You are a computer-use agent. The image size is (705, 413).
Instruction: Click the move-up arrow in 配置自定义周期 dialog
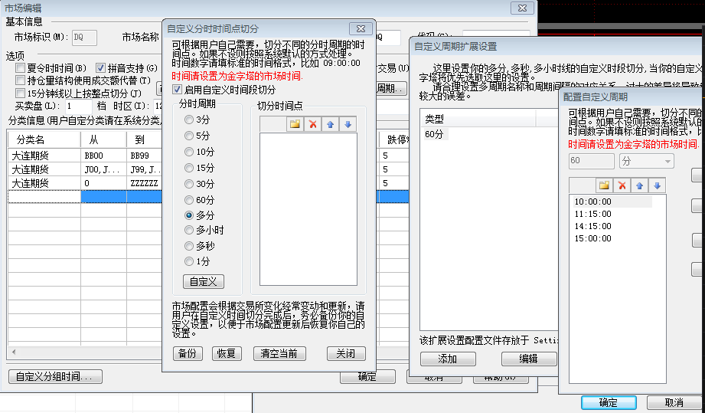(639, 185)
